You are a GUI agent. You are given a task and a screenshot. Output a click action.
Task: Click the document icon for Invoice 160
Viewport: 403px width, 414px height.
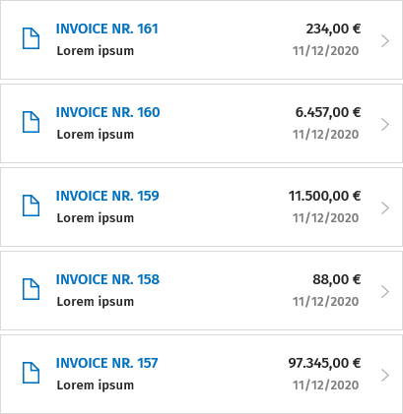pos(31,122)
